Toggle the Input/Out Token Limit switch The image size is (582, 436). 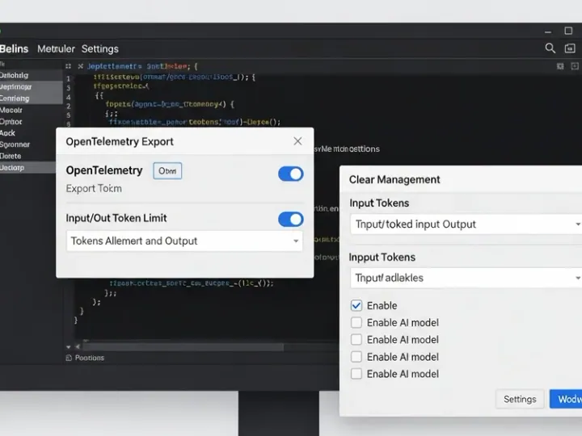pyautogui.click(x=291, y=220)
